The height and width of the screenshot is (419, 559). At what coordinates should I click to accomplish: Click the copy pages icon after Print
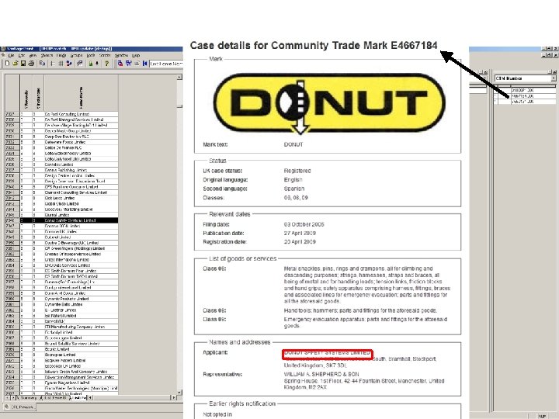coord(43,64)
